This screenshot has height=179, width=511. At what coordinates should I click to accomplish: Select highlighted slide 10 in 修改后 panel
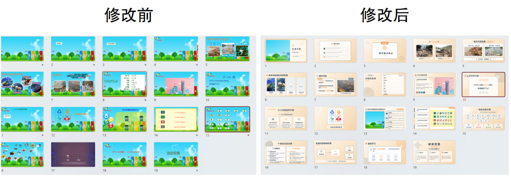point(484,84)
